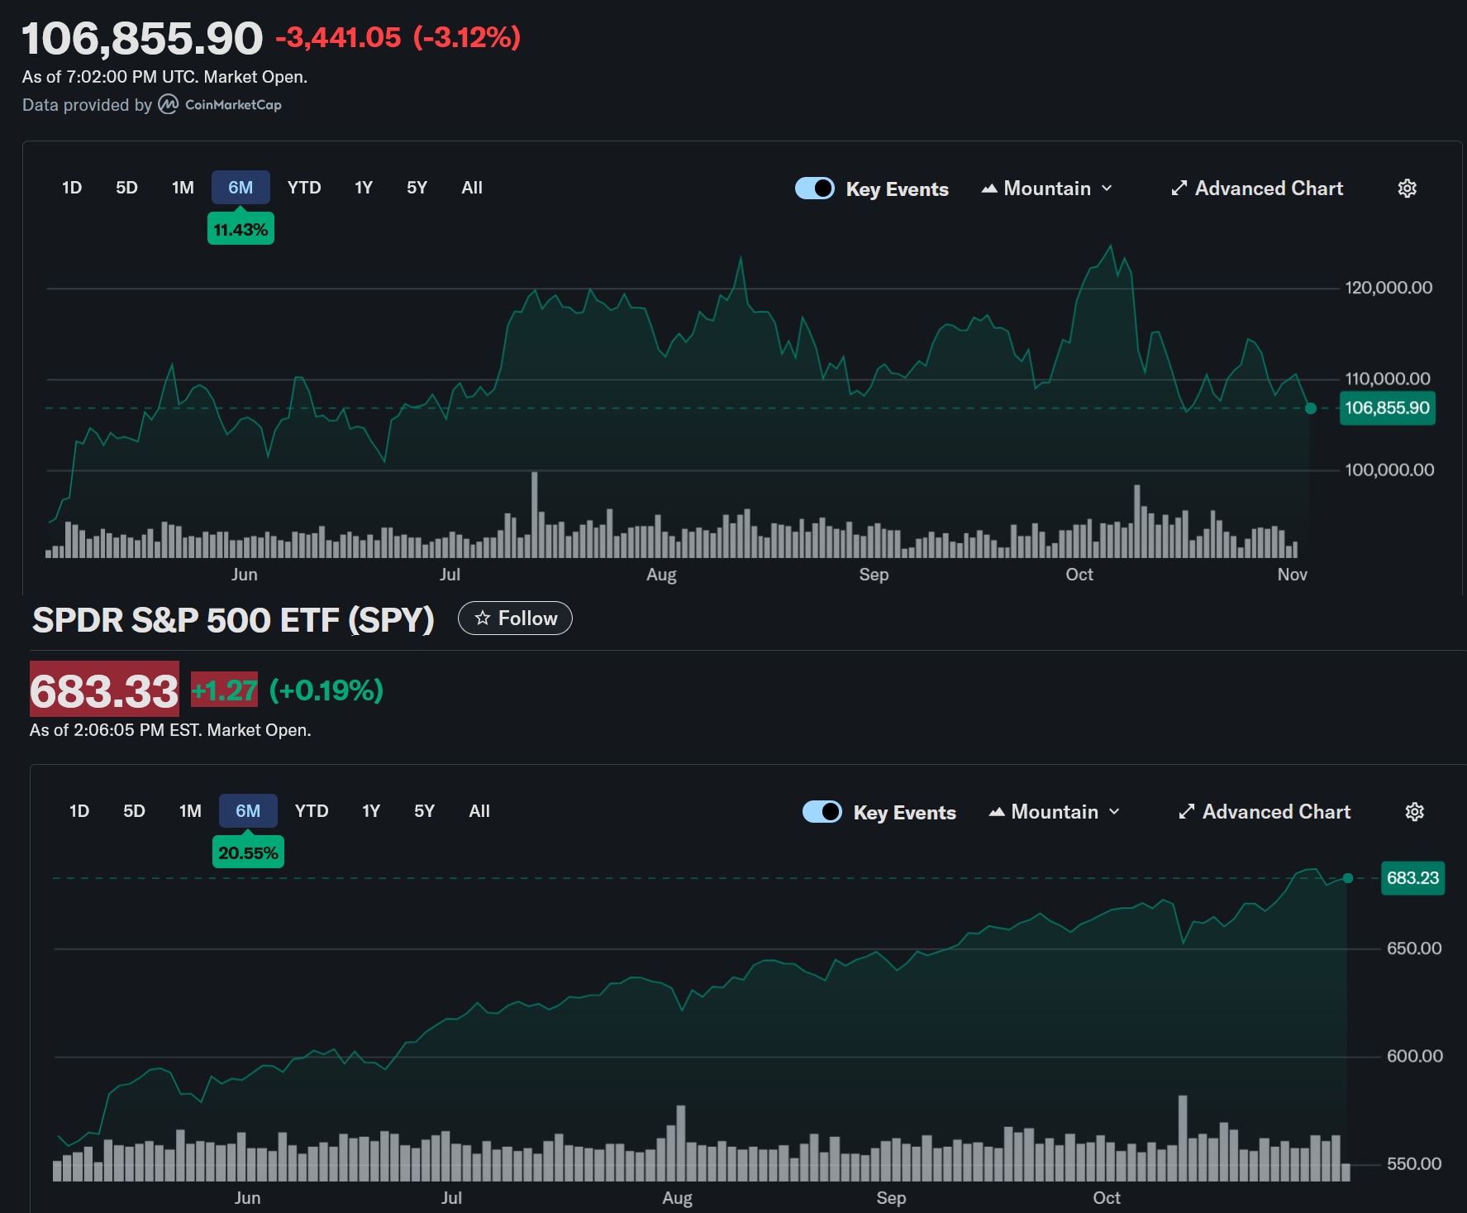The image size is (1467, 1213).
Task: Click the 650.00 axis label
Action: 1414,948
